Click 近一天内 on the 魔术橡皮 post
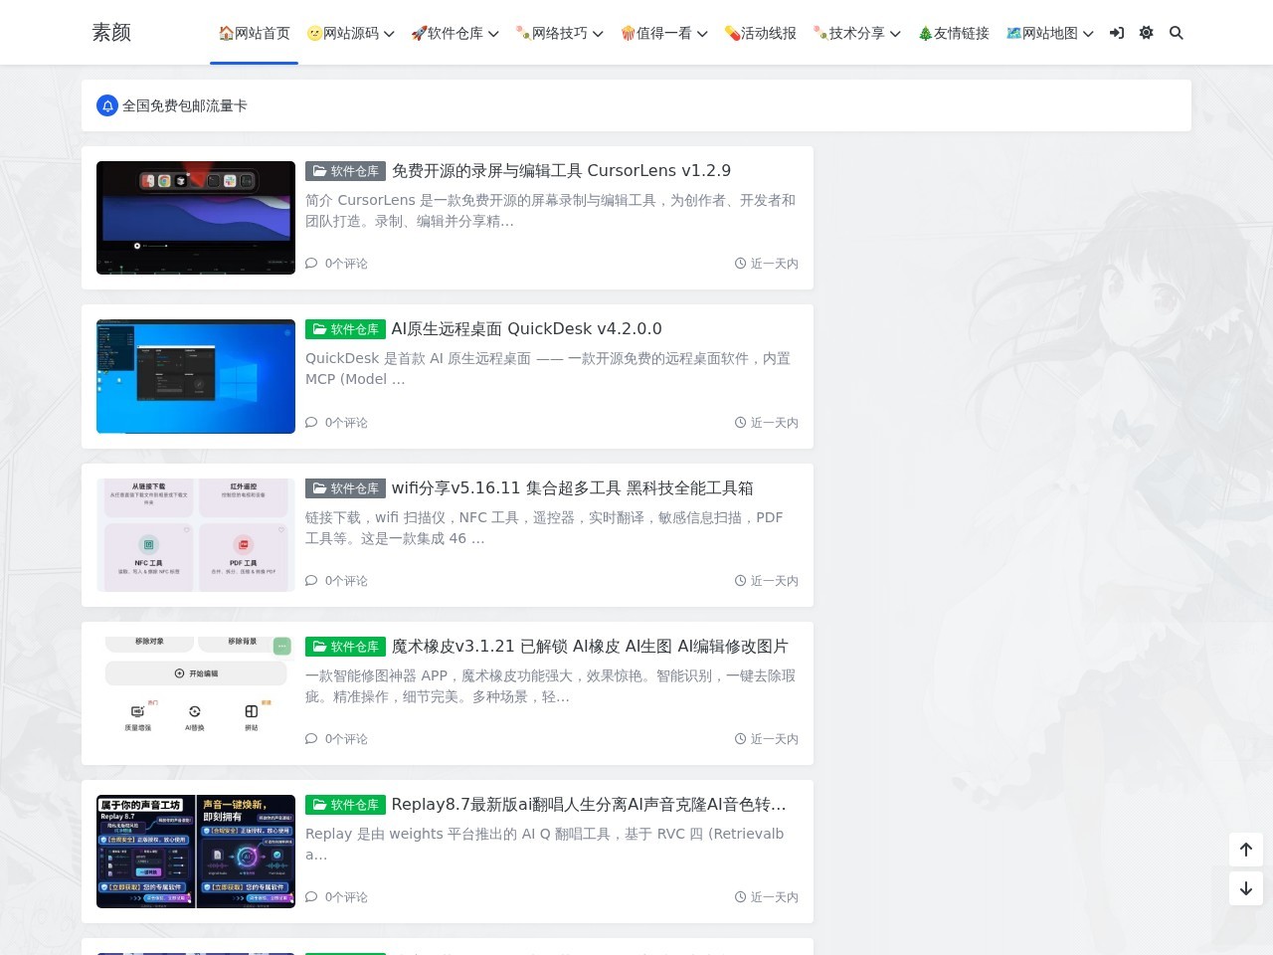 tap(774, 739)
